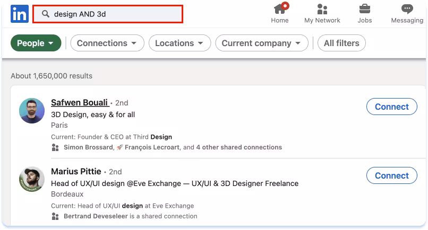
Task: Open the Jobs briefcase icon
Action: click(x=365, y=9)
